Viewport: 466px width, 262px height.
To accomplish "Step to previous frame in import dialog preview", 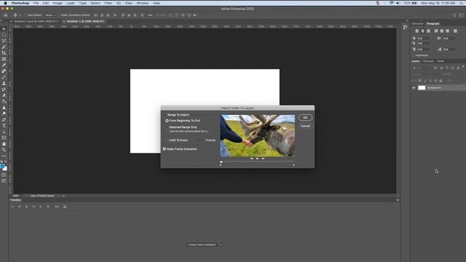I will [252, 159].
